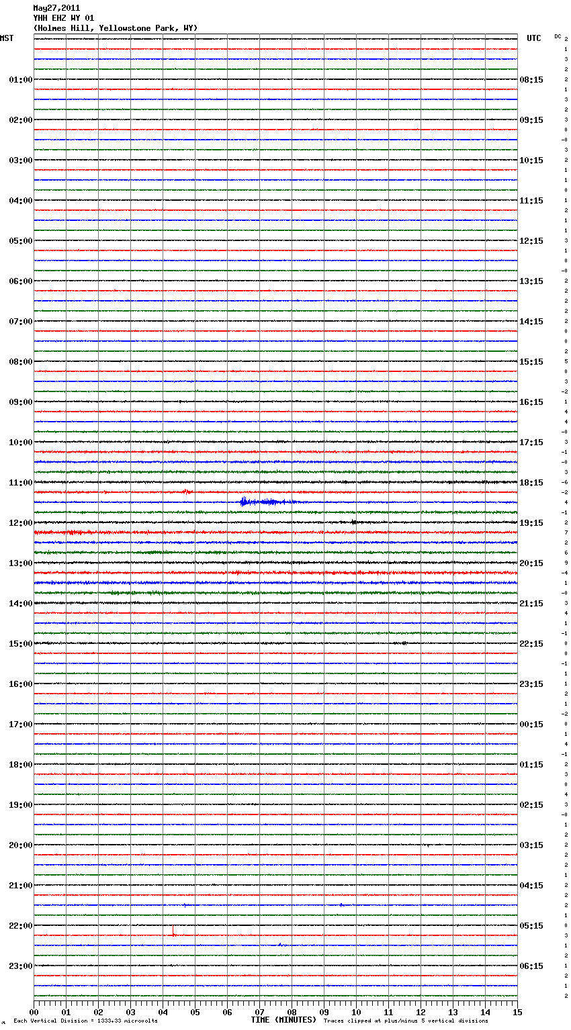The image size is (571, 1030).
Task: Select the 01:00 MST hour label
Action: click(x=20, y=80)
